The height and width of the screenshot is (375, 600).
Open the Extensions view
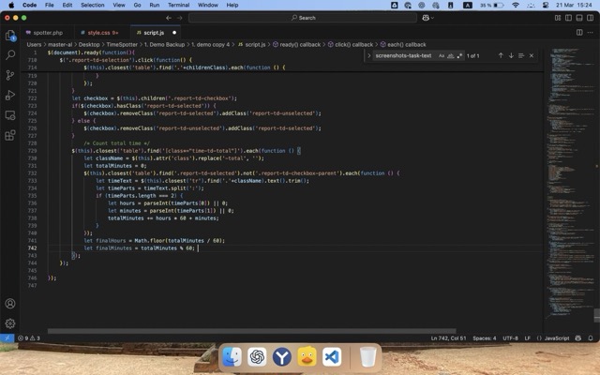(x=10, y=135)
